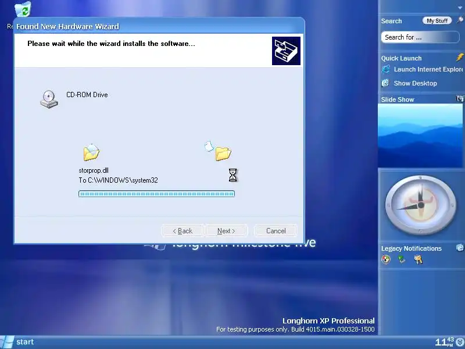The height and width of the screenshot is (349, 465).
Task: Click the Quick Launch section header
Action: tap(401, 58)
